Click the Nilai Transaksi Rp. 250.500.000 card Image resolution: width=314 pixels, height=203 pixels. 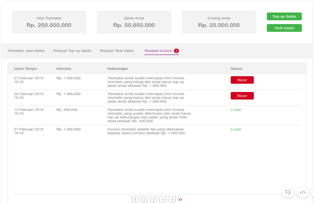tap(49, 22)
